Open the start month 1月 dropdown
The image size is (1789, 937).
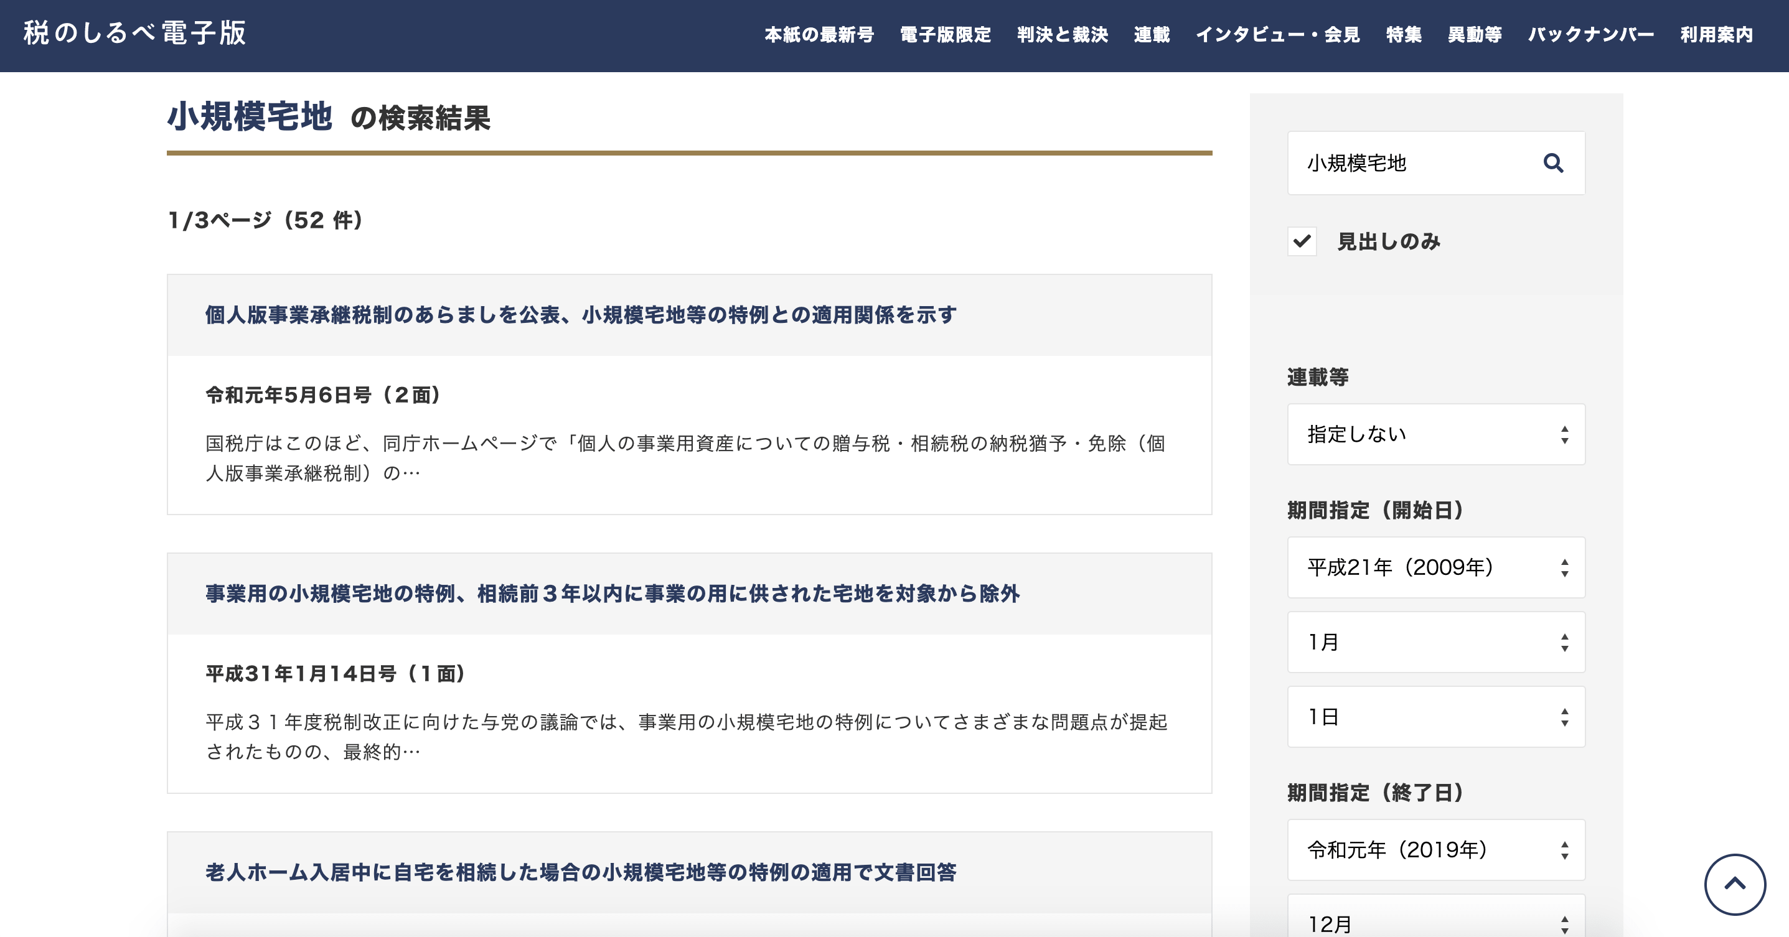(x=1435, y=642)
